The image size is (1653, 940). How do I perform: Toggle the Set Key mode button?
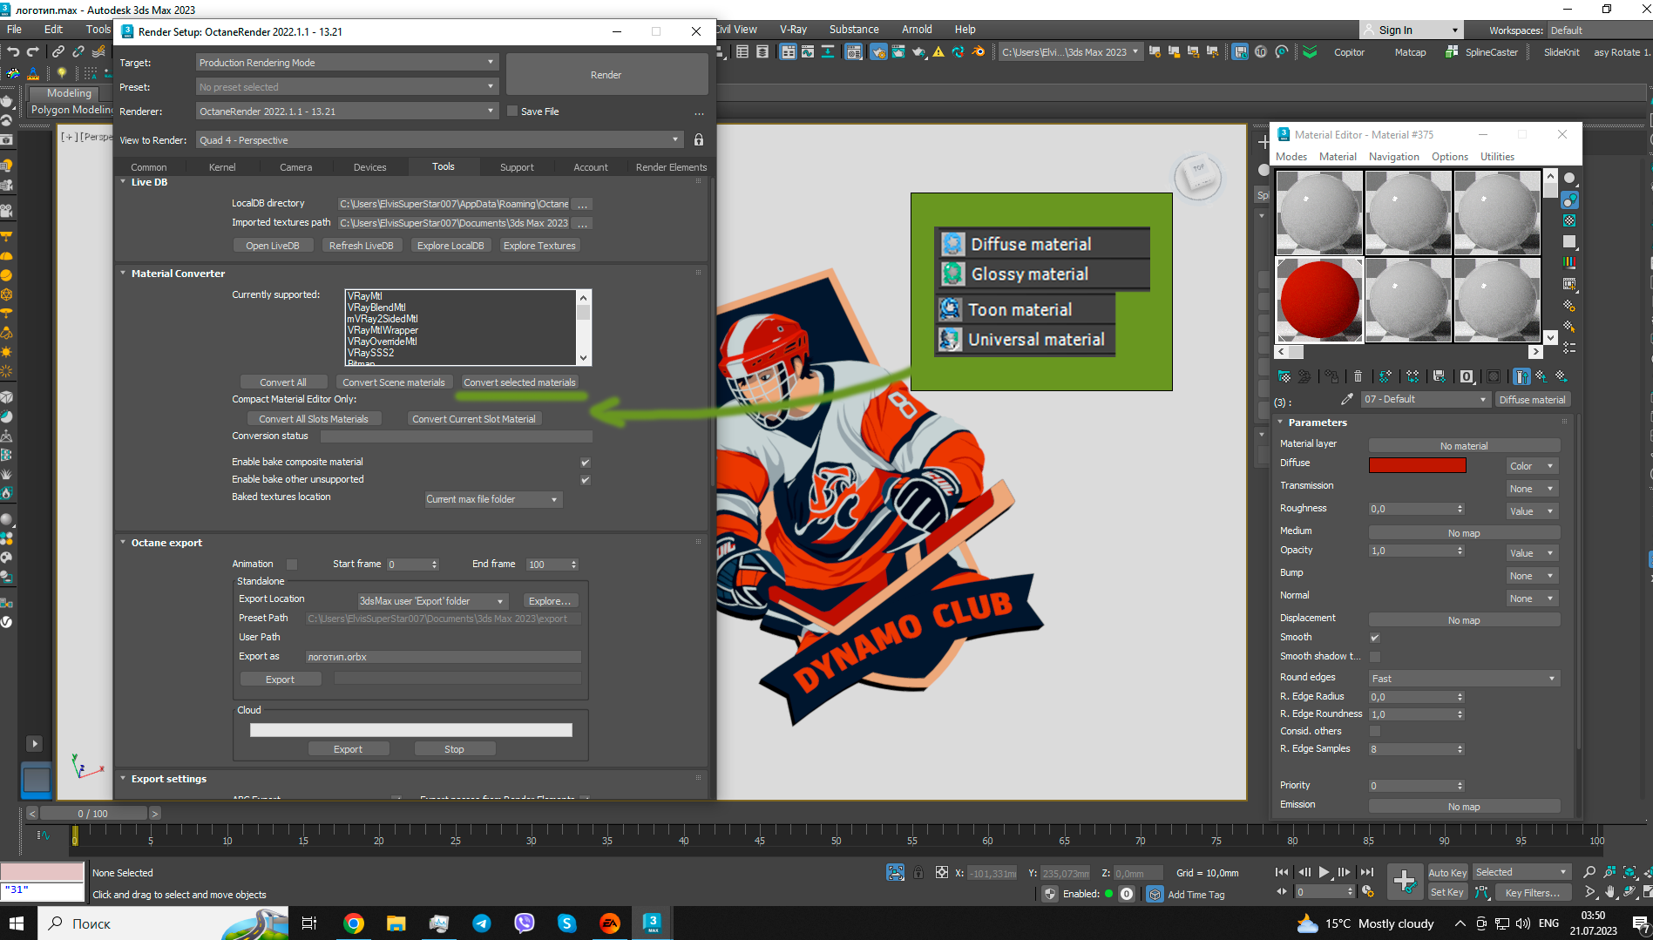1447,892
